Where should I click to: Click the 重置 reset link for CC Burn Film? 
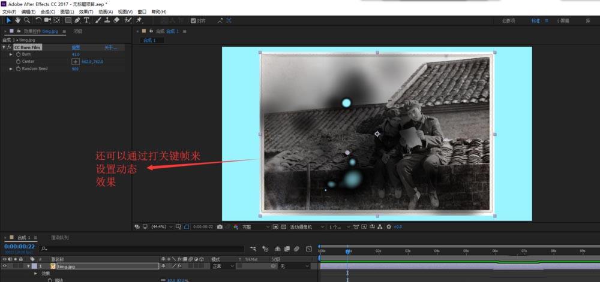coord(76,48)
